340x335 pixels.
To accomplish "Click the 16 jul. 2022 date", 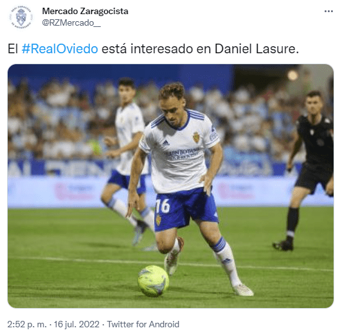I will 76,324.
